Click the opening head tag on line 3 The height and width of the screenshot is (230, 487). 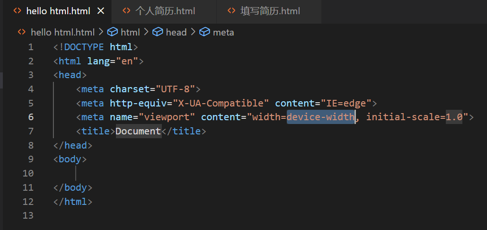[70, 75]
